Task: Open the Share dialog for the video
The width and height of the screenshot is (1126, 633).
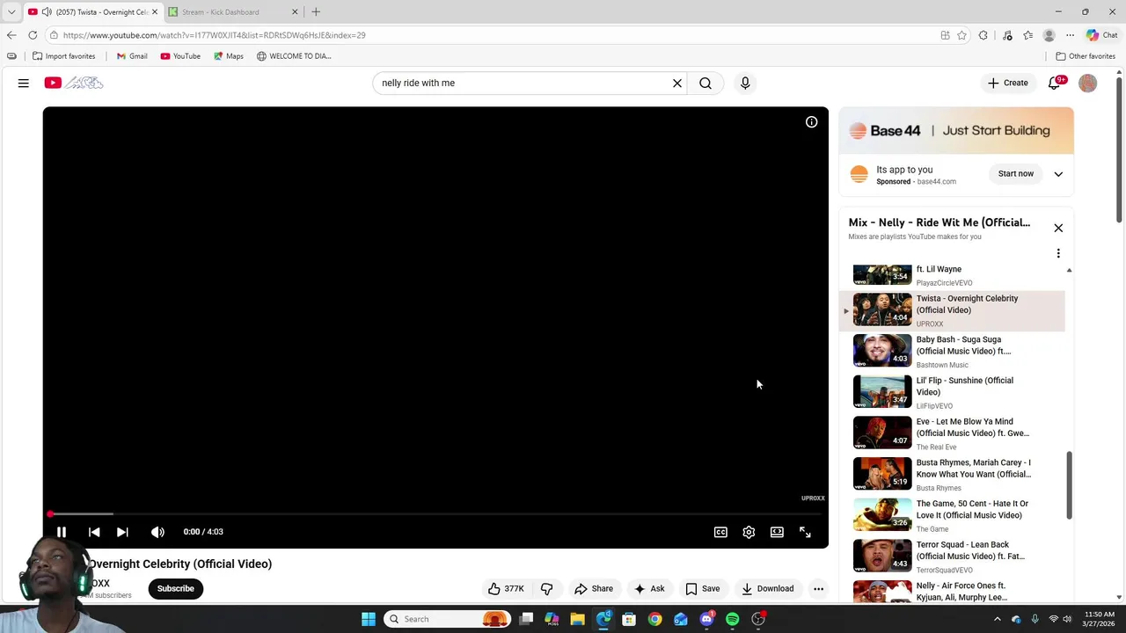Action: (594, 589)
